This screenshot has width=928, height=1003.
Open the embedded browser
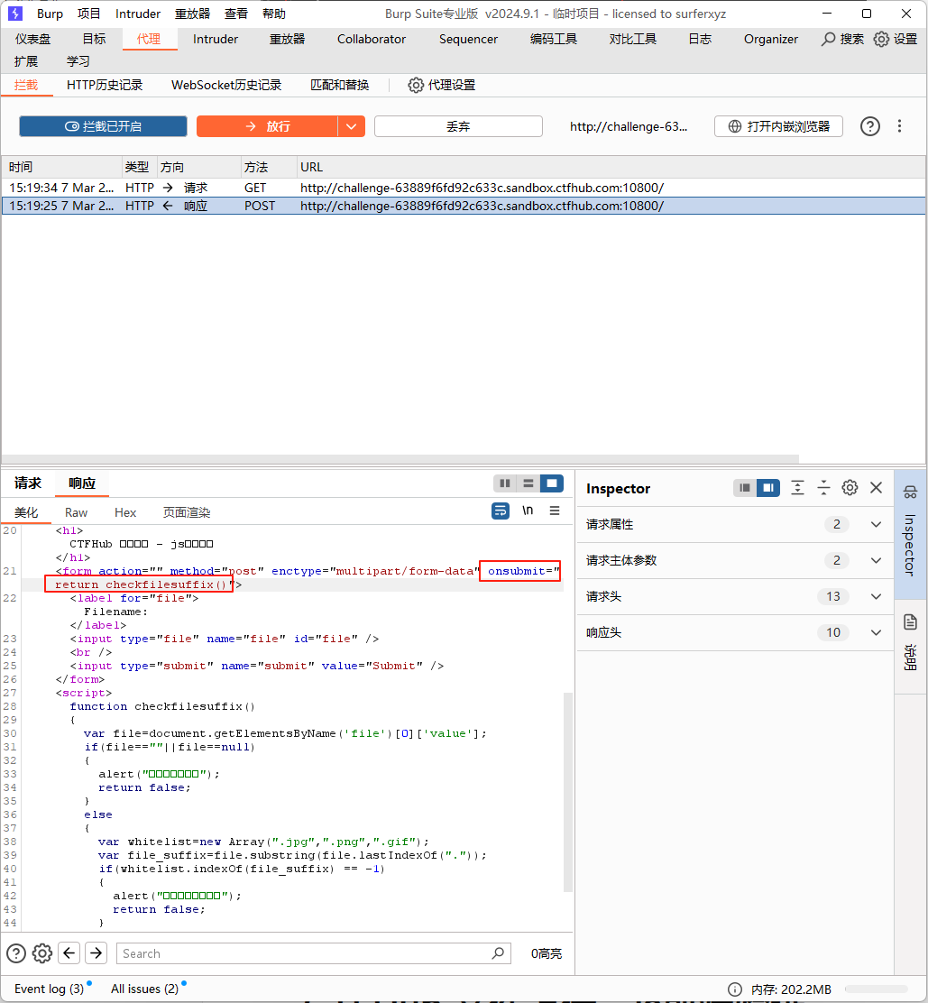pyautogui.click(x=778, y=126)
